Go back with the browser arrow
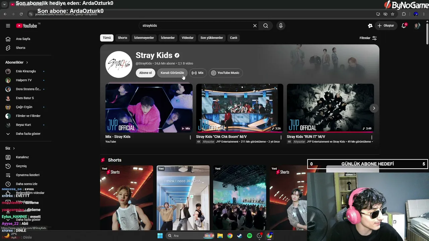429x241 pixels. 5,14
